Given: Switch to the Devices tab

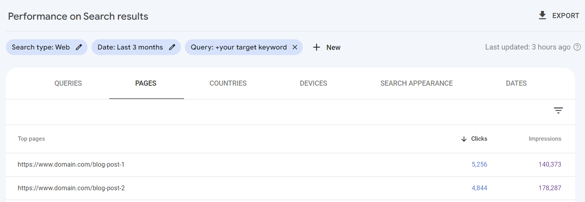Looking at the screenshot, I should 313,83.
